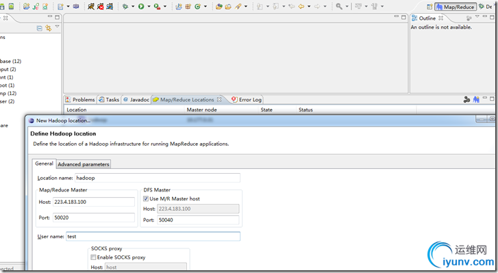Image resolution: width=498 pixels, height=273 pixels.
Task: Click the Last Edit Location arrow
Action: click(292, 6)
